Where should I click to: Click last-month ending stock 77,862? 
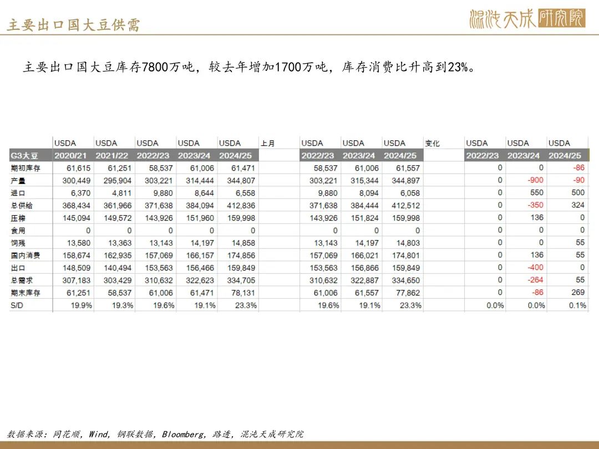(408, 293)
